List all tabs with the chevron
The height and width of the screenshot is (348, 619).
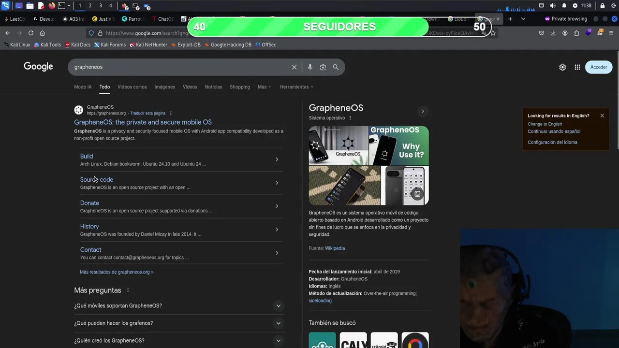coord(523,19)
